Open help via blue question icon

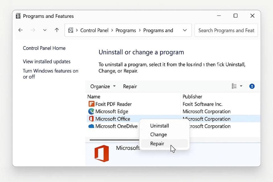(x=252, y=86)
